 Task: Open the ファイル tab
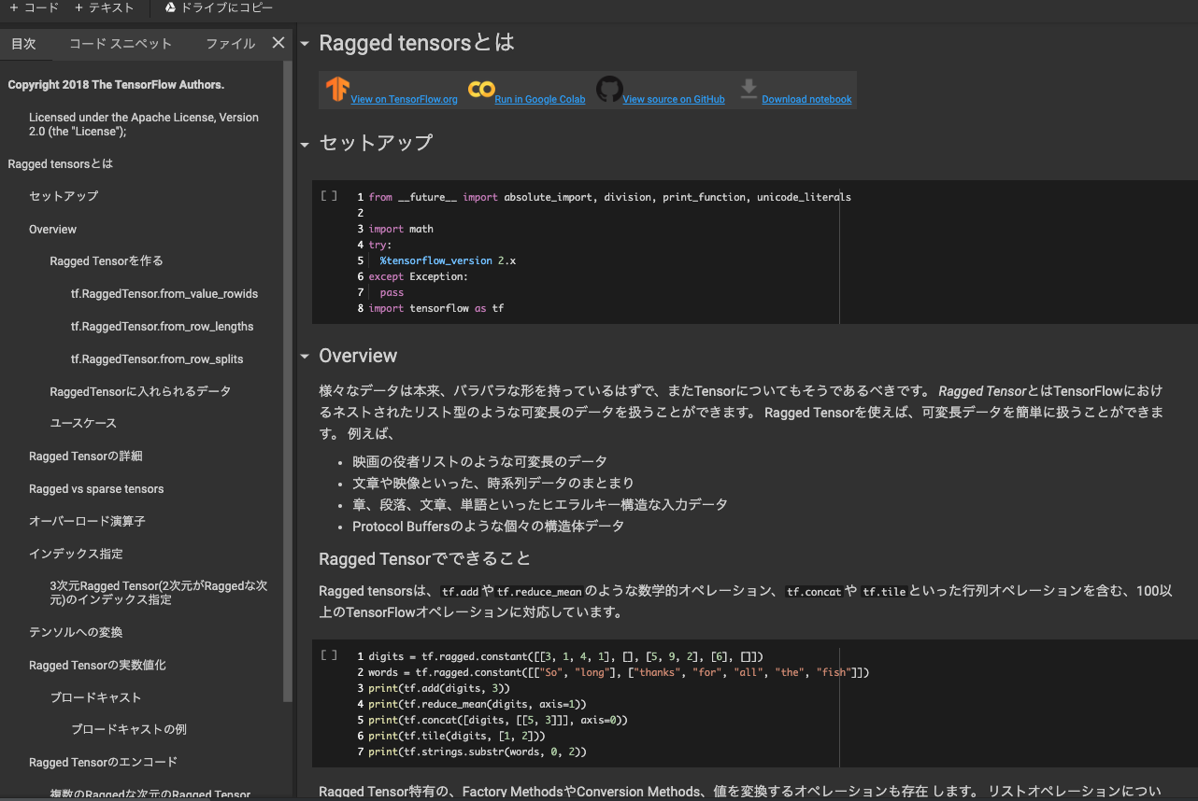coord(231,44)
